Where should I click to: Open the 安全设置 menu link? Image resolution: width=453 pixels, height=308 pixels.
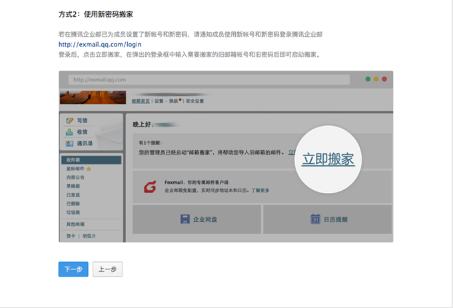tap(195, 101)
